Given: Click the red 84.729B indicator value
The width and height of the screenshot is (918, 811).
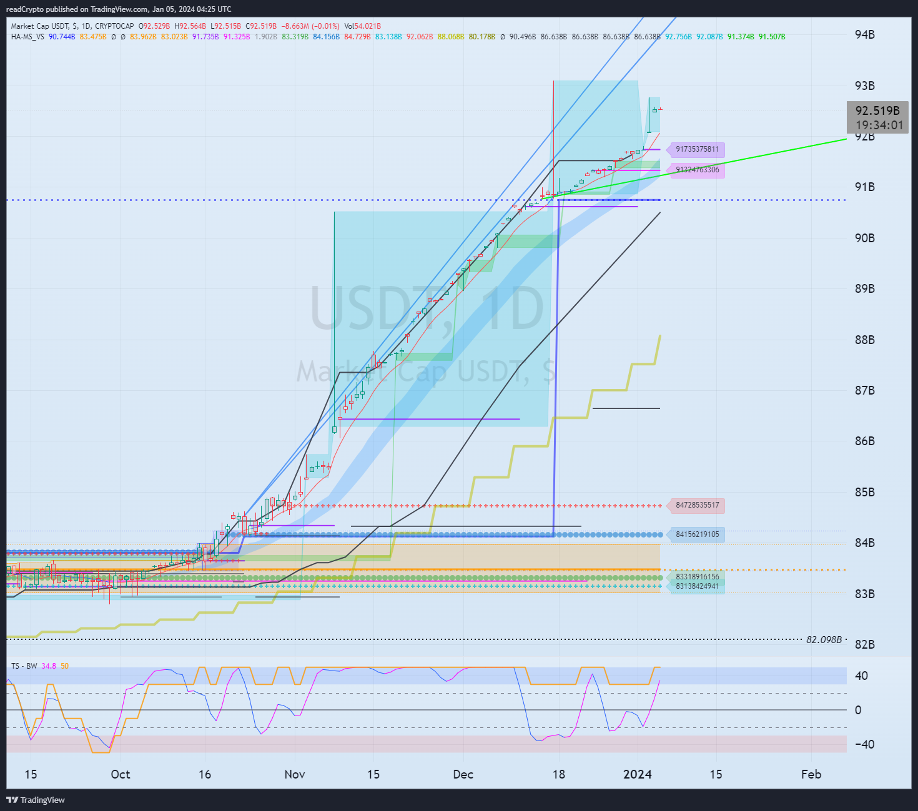Looking at the screenshot, I should (357, 37).
